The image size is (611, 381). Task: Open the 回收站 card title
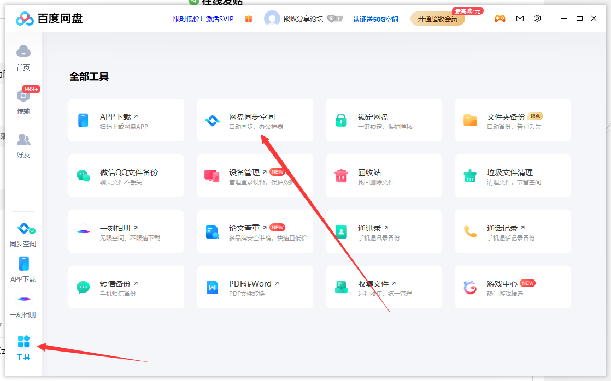[x=369, y=172]
